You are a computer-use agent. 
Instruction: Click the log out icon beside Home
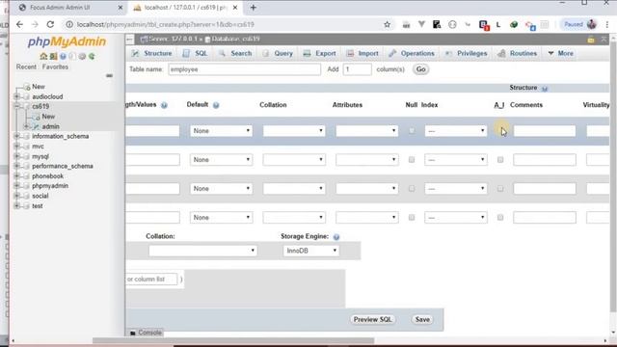click(53, 56)
